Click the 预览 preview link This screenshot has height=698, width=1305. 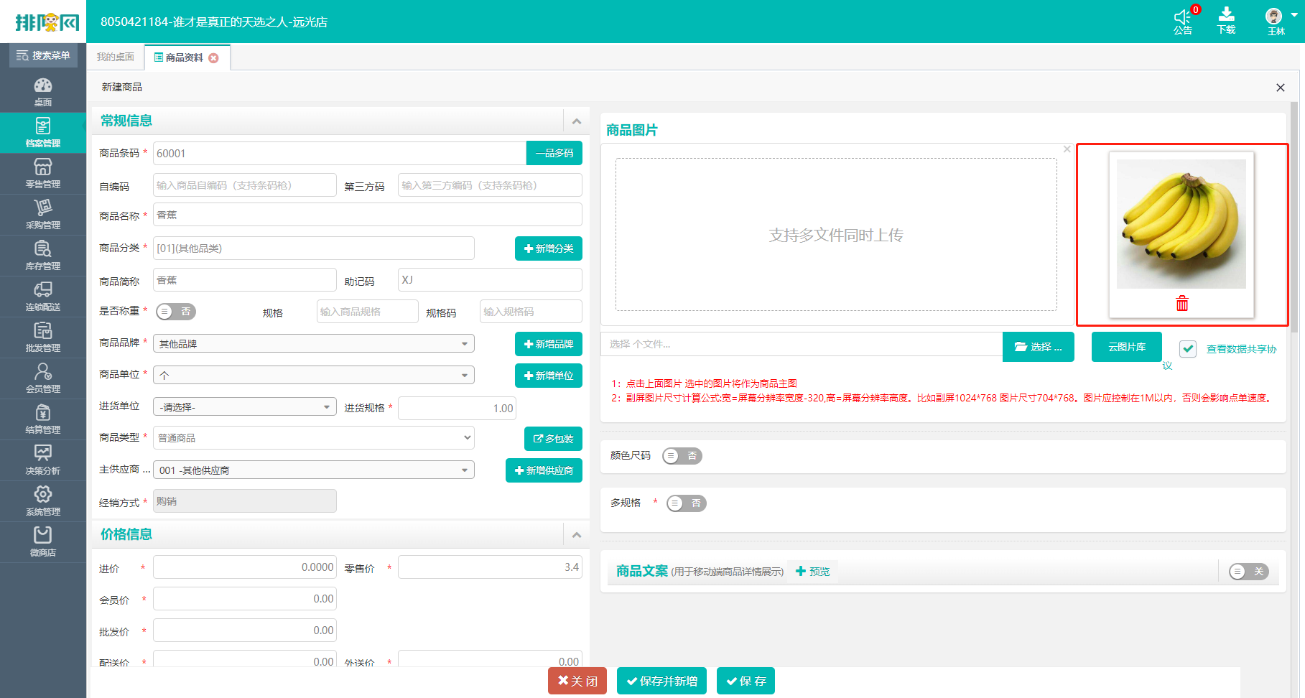[x=813, y=572]
